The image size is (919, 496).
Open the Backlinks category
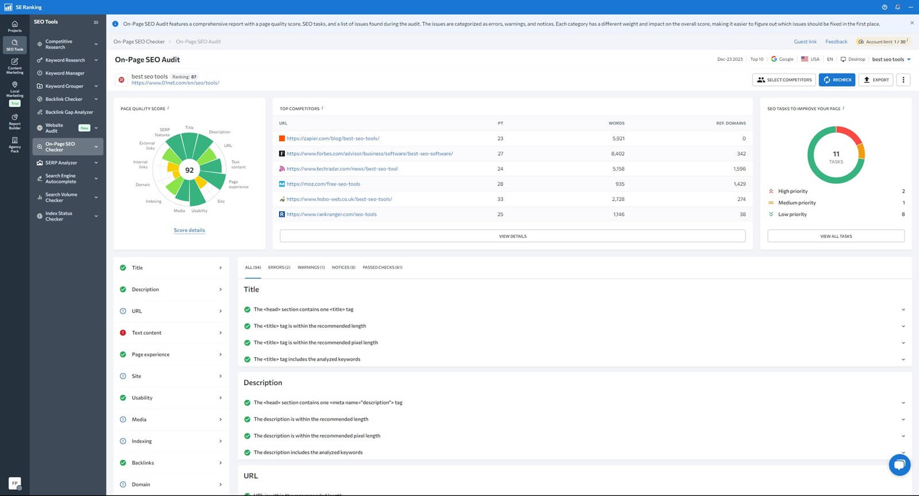(171, 463)
